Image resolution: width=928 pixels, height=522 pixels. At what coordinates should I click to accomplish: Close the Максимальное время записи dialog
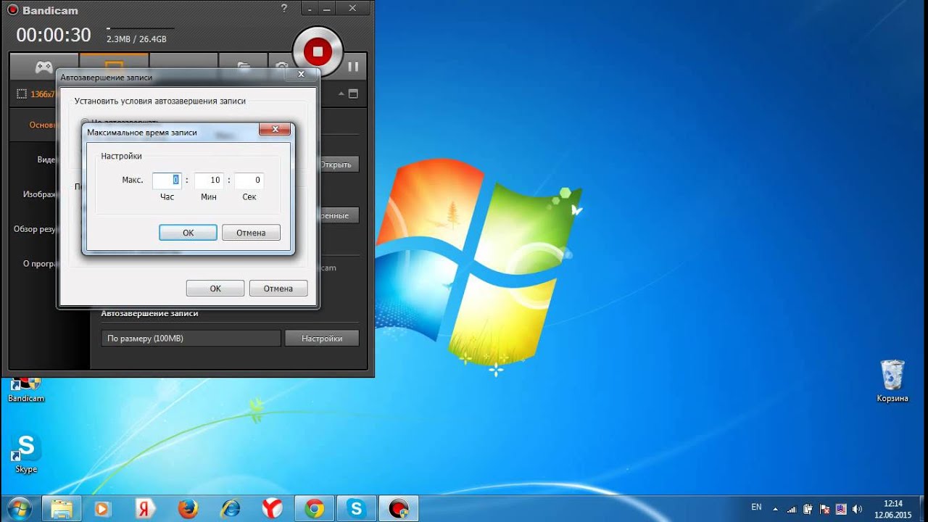[x=275, y=130]
